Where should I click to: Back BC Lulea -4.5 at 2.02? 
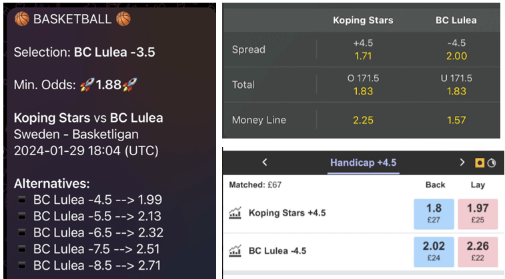click(x=434, y=252)
